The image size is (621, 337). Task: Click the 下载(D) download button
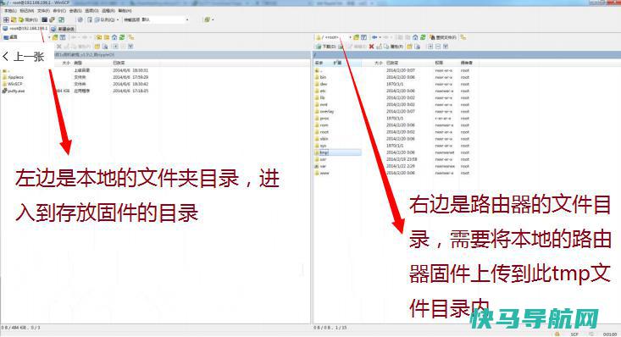tap(326, 47)
